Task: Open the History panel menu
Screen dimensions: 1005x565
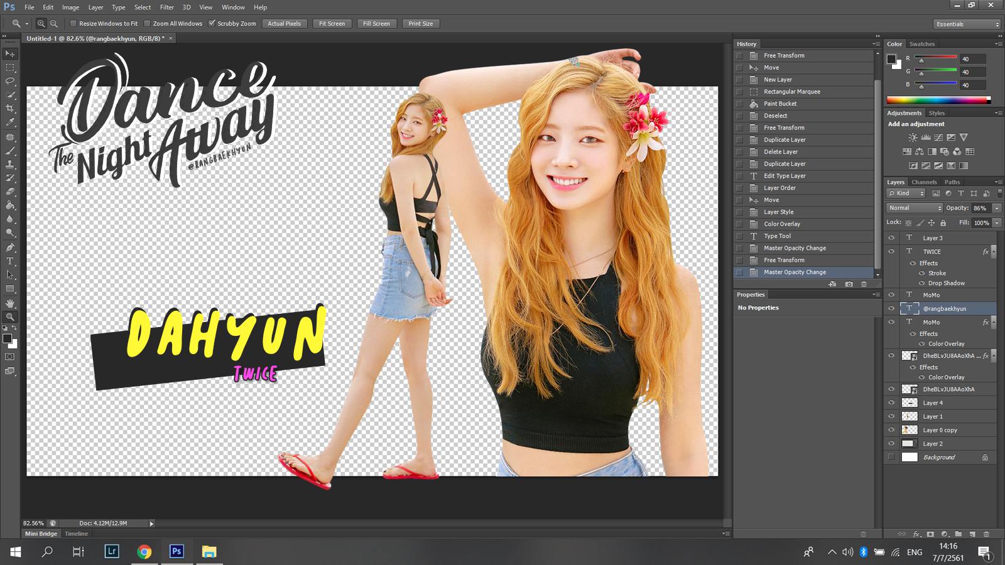Action: [876, 44]
